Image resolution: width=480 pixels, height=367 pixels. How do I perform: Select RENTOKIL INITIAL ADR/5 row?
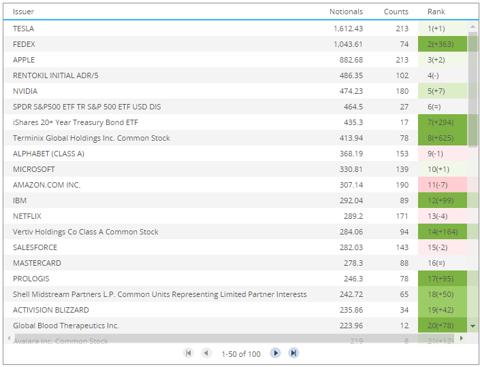[236, 75]
